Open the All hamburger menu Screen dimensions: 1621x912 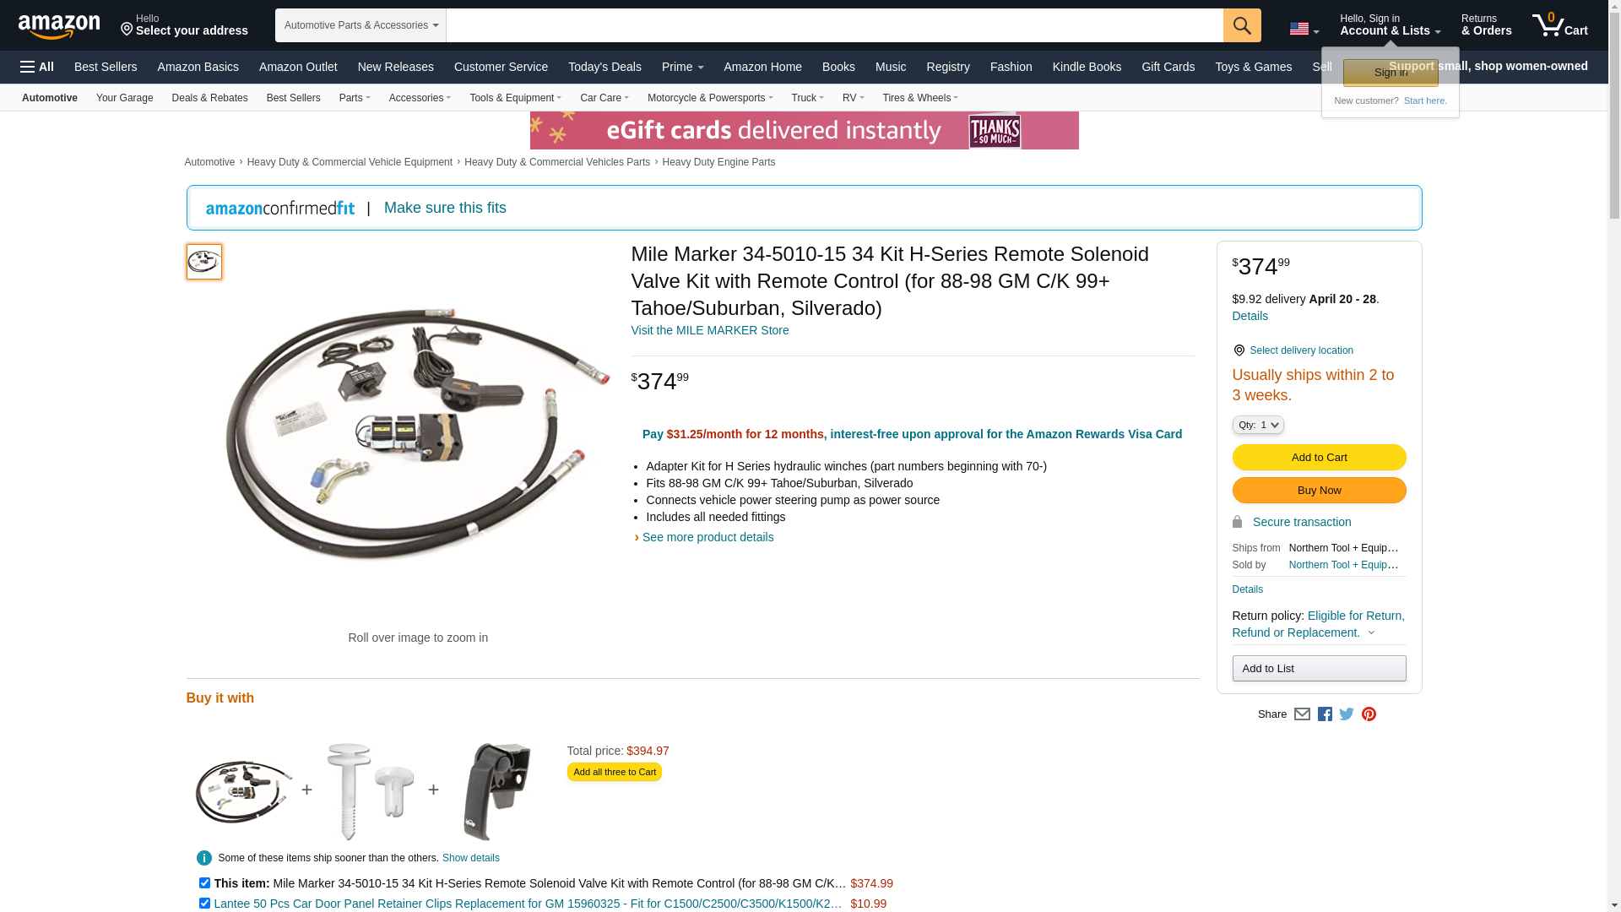[x=37, y=67]
